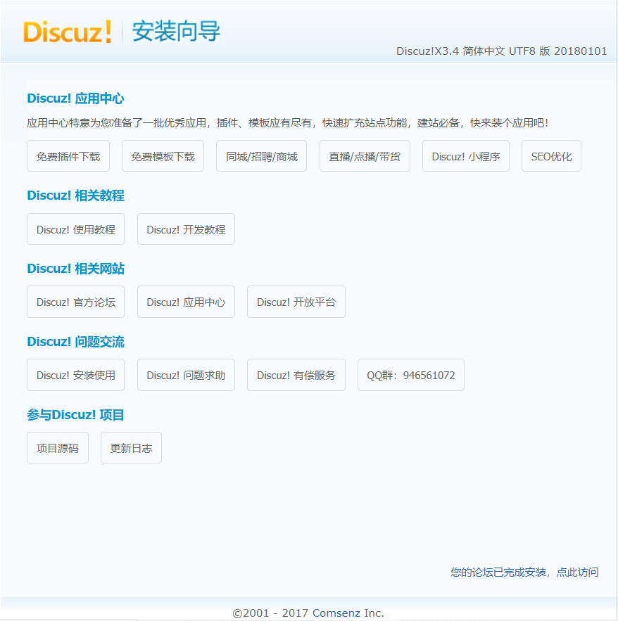Click the 参与Discuz! 项目 heading
Screen dimensions: 618x621
coord(75,415)
